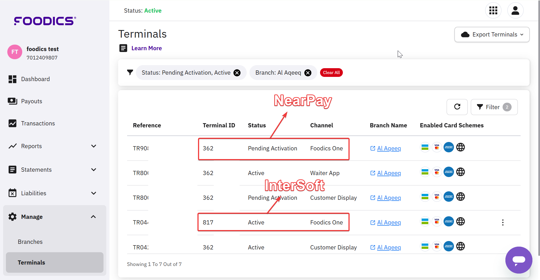Go to Dashboard
The height and width of the screenshot is (280, 540).
[x=35, y=79]
